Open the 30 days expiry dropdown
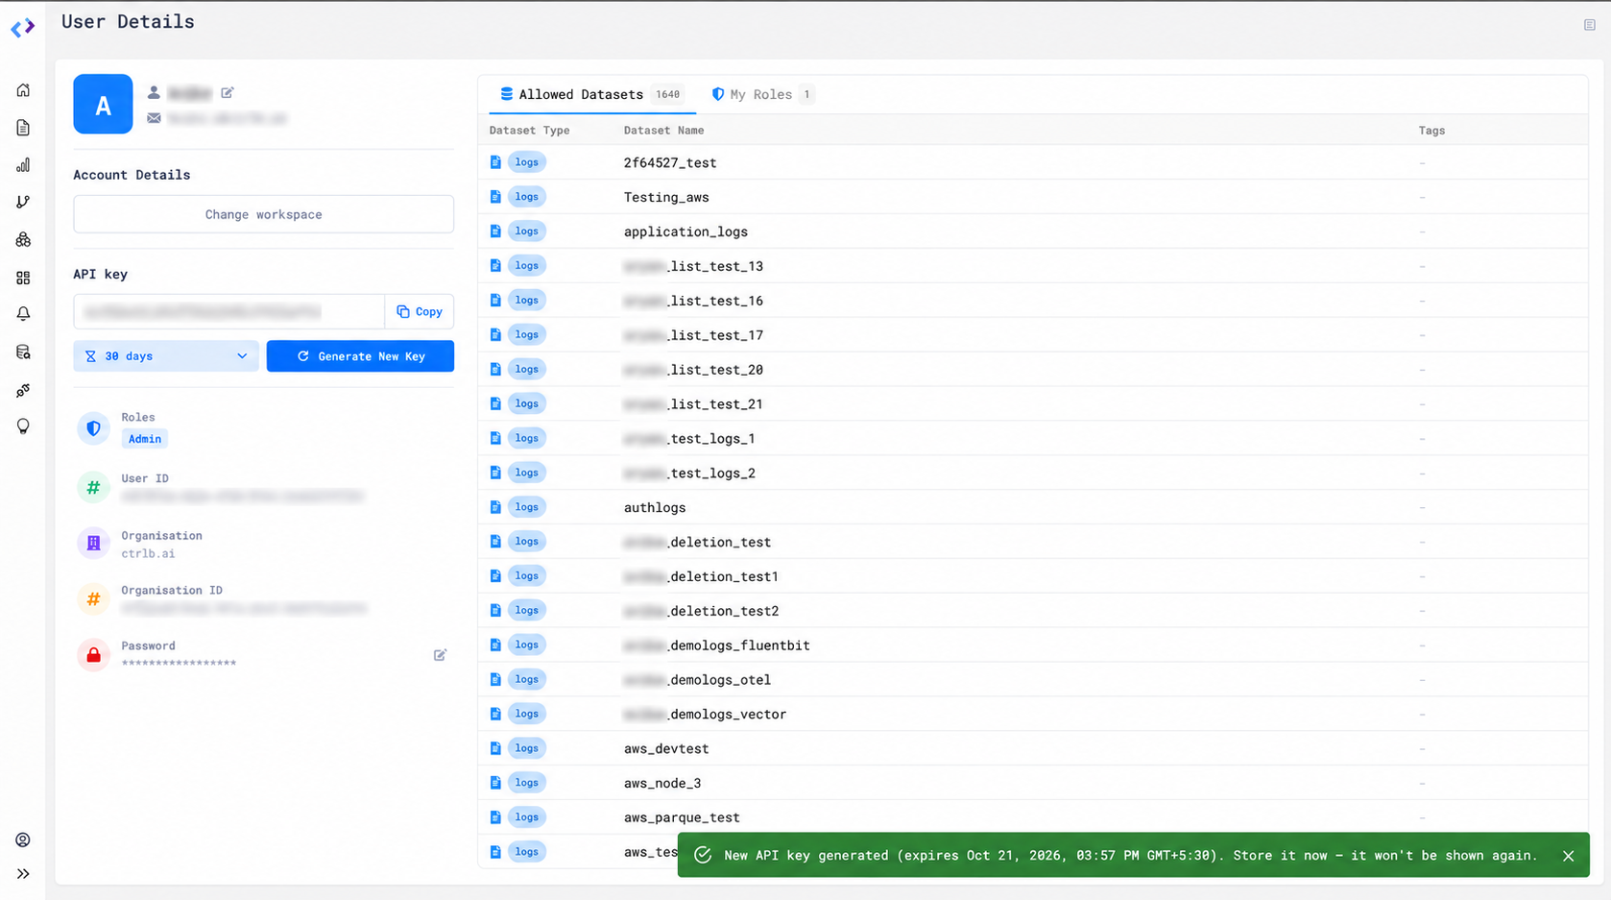Image resolution: width=1611 pixels, height=900 pixels. click(166, 356)
